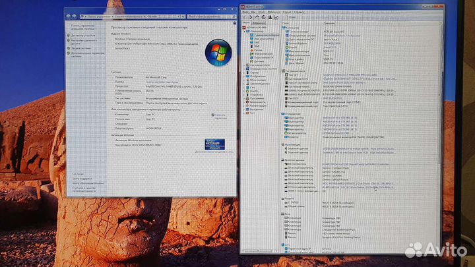The image size is (475, 267).
Task: Open the Справка menu in AIDA64
Action: (x=299, y=12)
